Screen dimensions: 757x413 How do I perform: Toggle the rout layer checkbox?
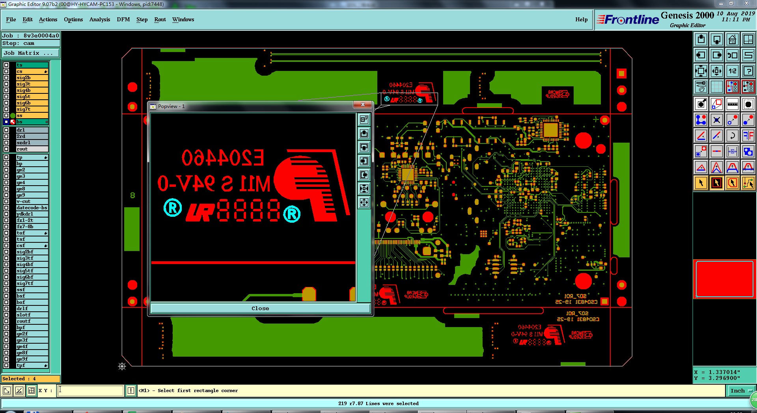[x=6, y=149]
